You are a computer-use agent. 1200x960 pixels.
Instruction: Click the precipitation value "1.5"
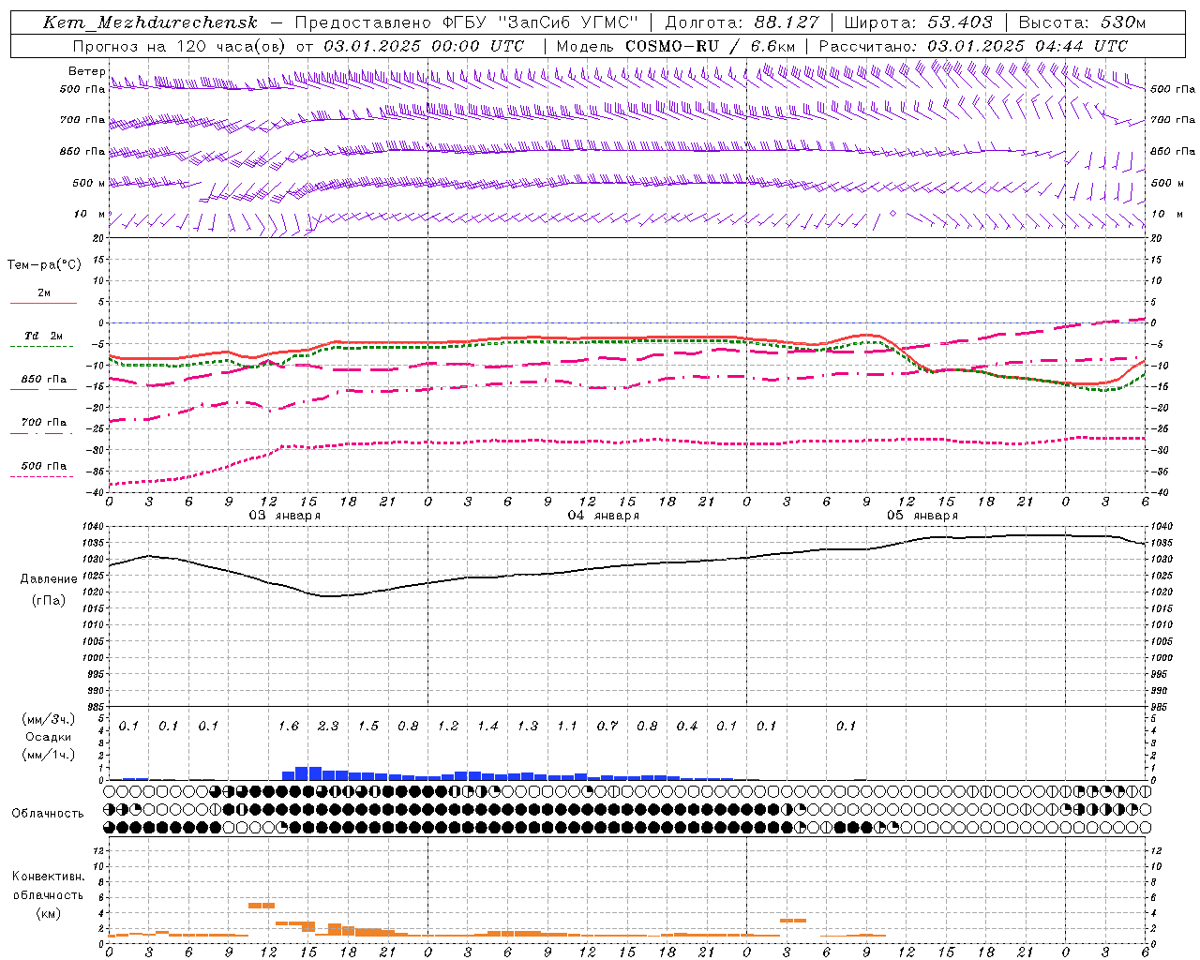[x=368, y=727]
